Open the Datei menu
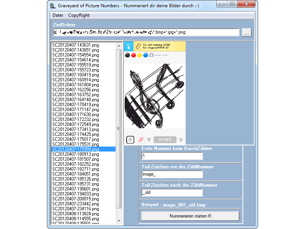This screenshot has width=305, height=229. [x=58, y=15]
